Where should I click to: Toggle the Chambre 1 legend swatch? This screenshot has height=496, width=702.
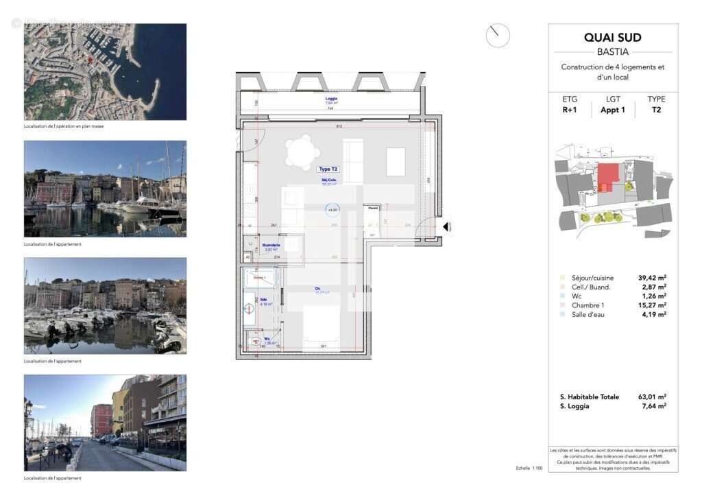[562, 305]
